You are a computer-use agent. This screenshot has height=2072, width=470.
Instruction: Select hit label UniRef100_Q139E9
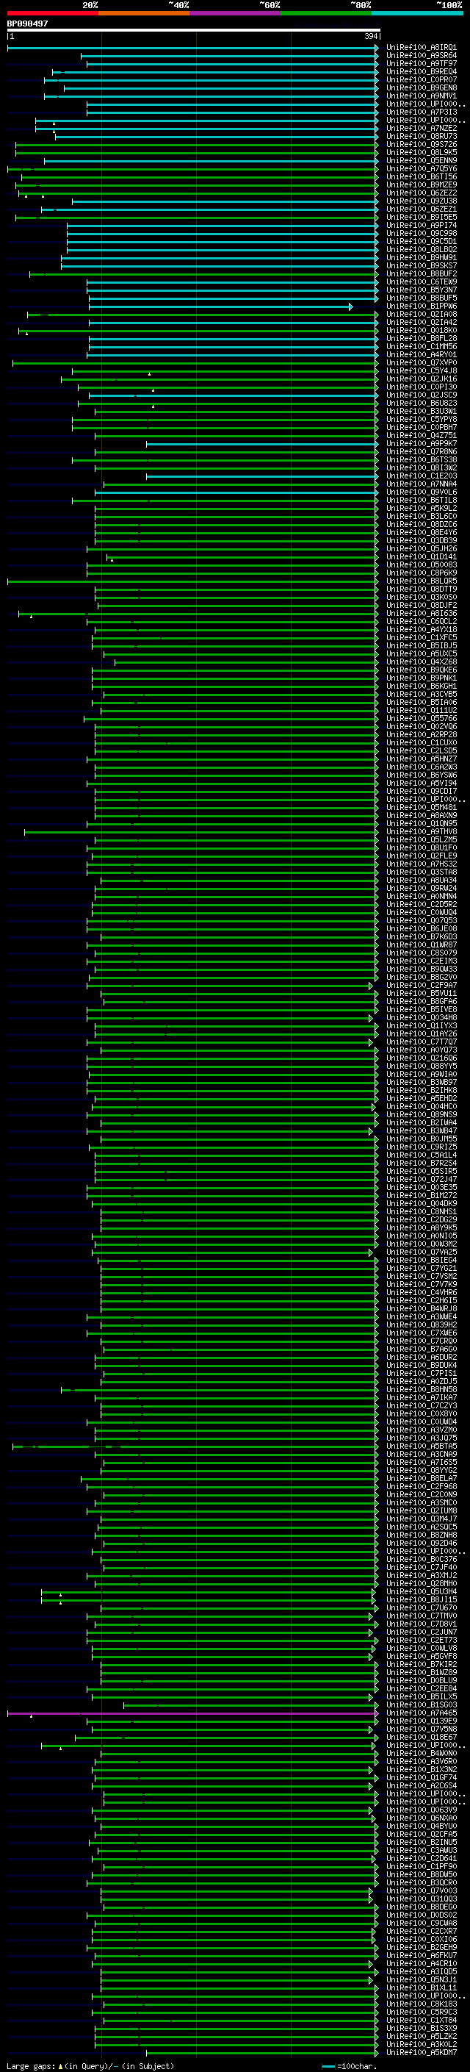421,1721
